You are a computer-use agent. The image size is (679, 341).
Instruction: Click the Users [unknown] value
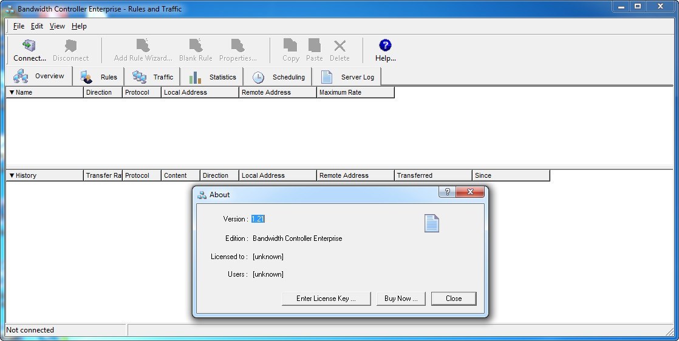point(268,274)
